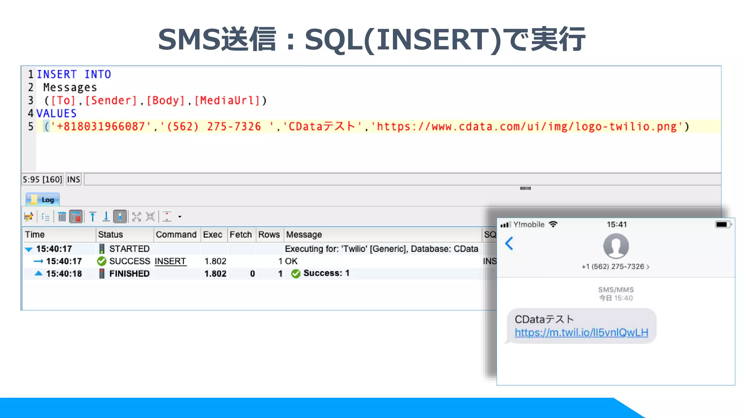Click the green check beside Success: 1
Viewport: 744px width, 418px height.
[296, 274]
